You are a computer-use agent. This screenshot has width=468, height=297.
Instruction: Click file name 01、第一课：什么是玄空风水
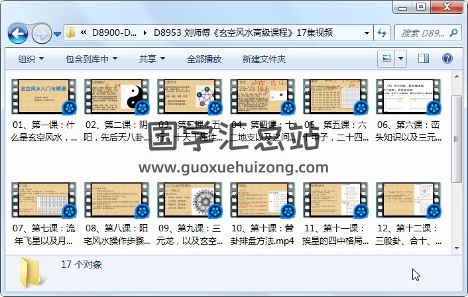(44, 131)
